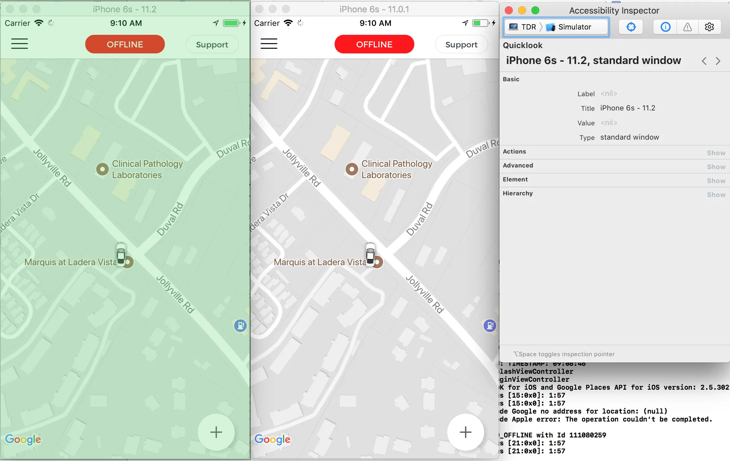This screenshot has width=730, height=461.
Task: Open the Inspection info tab icon
Action: coord(665,27)
